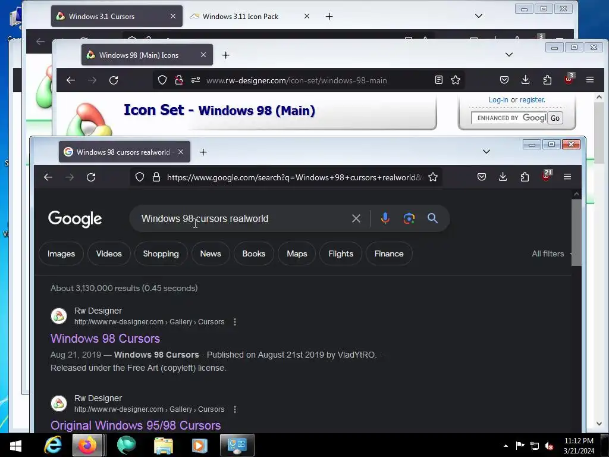Bookmark the Google search page with star

coord(433,177)
